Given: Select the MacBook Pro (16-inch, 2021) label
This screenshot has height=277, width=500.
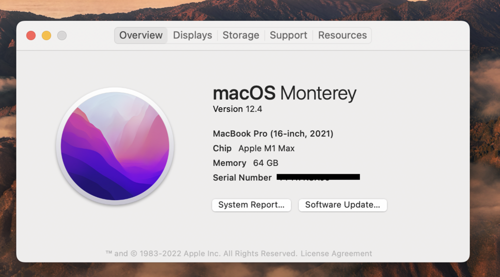Looking at the screenshot, I should pos(273,134).
